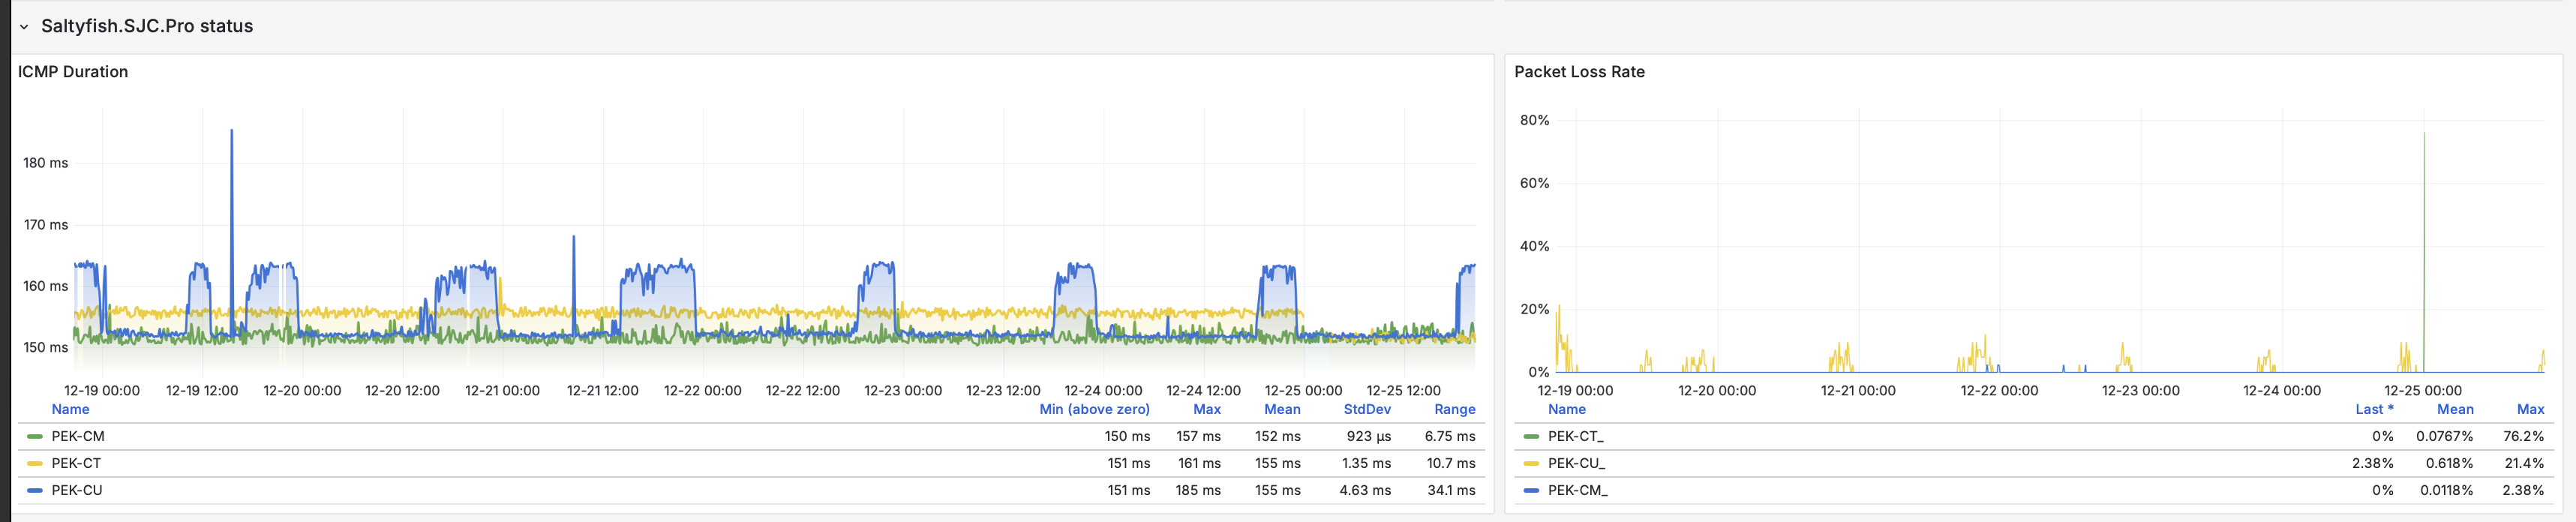2576x522 pixels.
Task: Sort Packet Loss legend by Last * column
Action: (x=2373, y=410)
